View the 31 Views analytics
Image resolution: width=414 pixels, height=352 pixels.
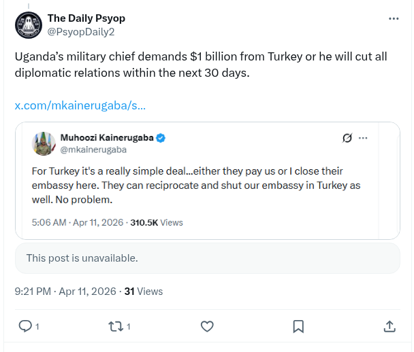(x=144, y=292)
